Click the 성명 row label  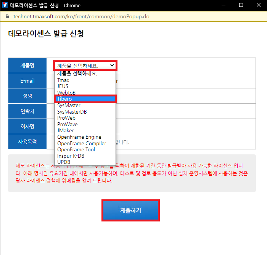point(27,96)
